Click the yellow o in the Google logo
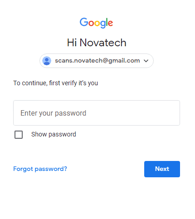The height and width of the screenshot is (219, 195). pos(97,24)
